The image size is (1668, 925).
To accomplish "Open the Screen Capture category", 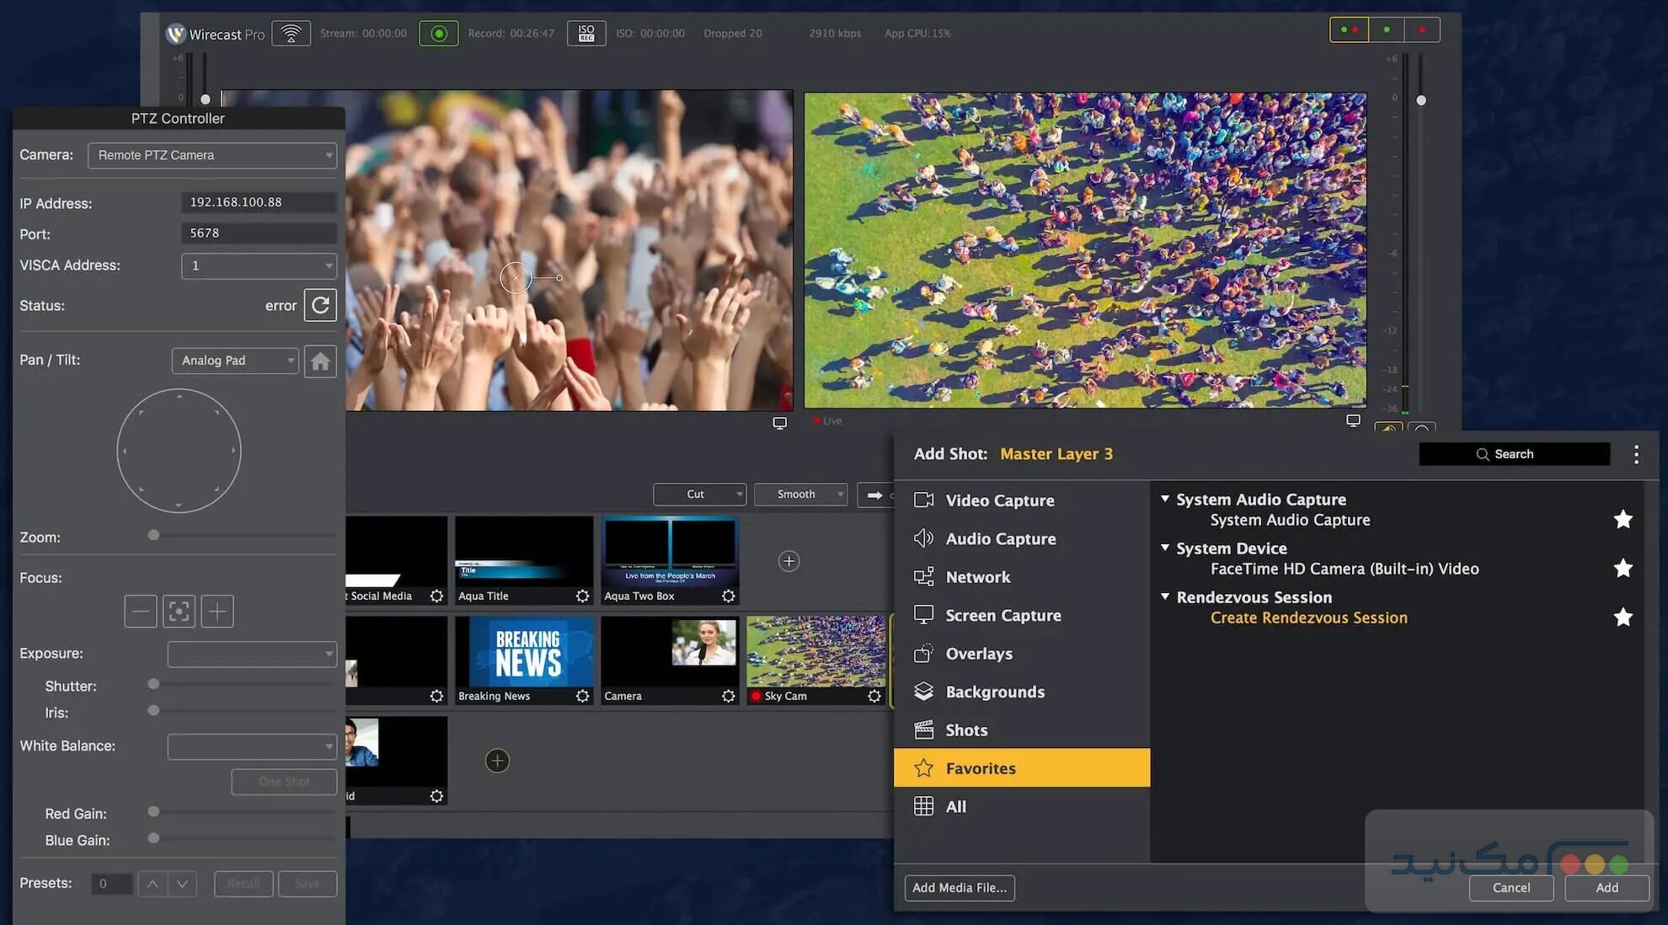I will point(1002,615).
